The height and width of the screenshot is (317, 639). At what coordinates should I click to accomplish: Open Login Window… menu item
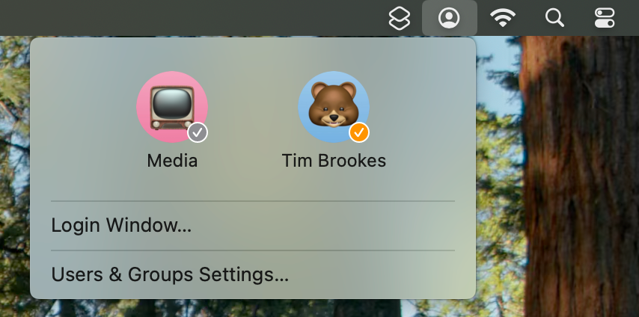pyautogui.click(x=121, y=225)
